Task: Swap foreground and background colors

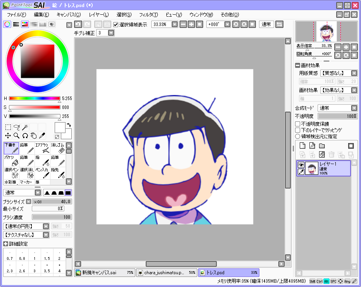Action: click(69, 125)
